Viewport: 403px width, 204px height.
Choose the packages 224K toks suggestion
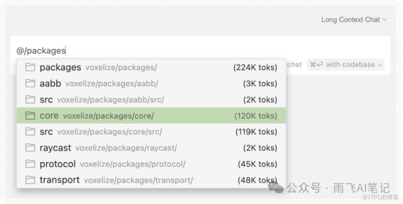pos(151,67)
